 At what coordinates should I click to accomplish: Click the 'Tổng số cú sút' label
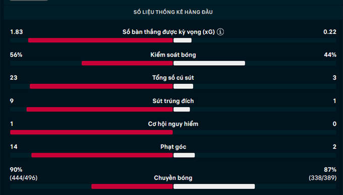[173, 78]
